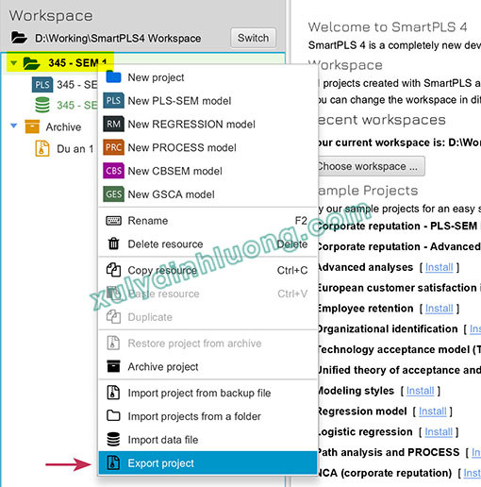Install the Logistic regression sample project
This screenshot has width=481, height=487.
coord(439,431)
